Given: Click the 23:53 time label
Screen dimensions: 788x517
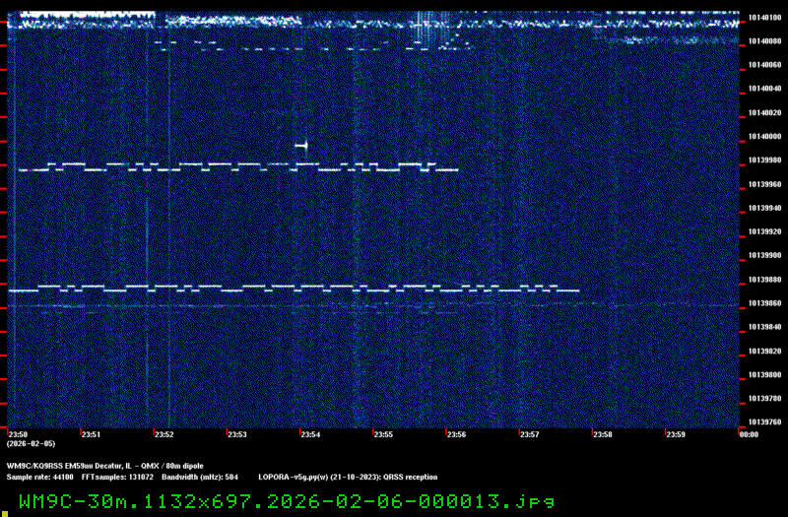Looking at the screenshot, I should [237, 434].
